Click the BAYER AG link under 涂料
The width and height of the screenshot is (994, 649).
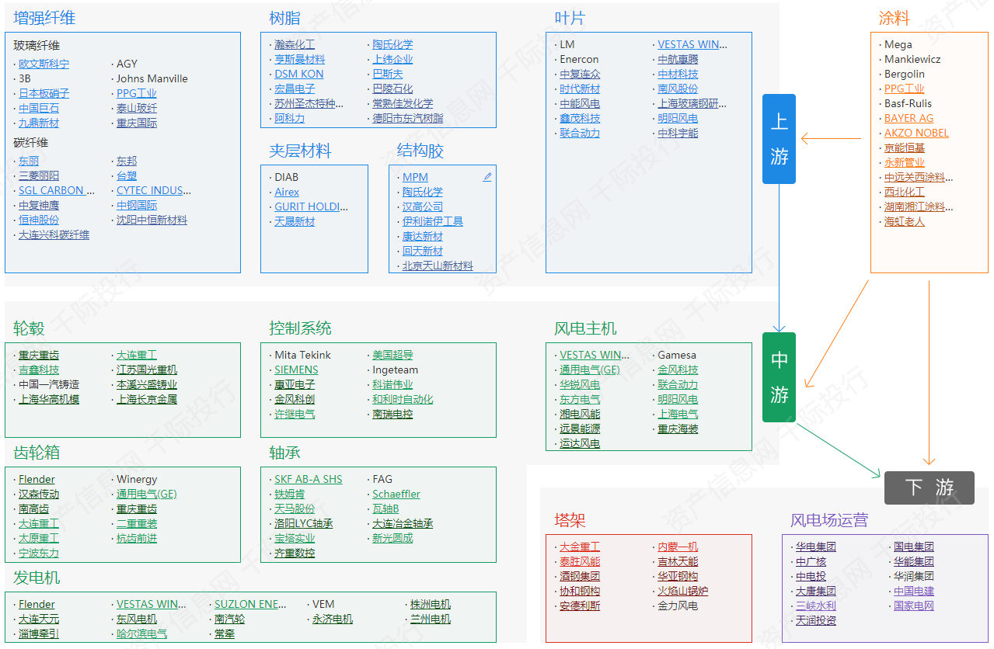pos(909,118)
